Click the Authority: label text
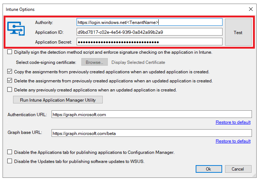Image resolution: width=261 pixels, height=184 pixels. point(44,23)
